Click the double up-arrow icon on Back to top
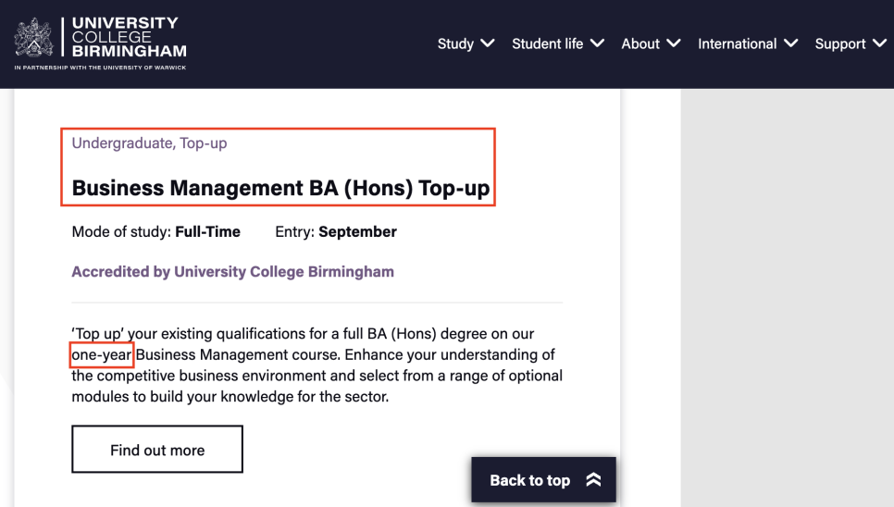The height and width of the screenshot is (507, 894). pos(593,479)
